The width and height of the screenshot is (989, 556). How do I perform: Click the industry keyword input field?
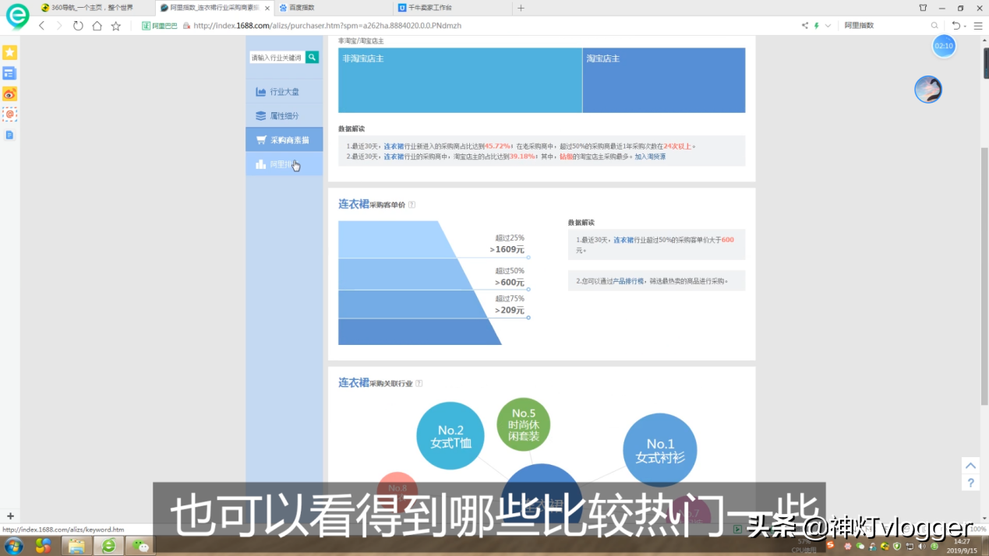tap(277, 58)
